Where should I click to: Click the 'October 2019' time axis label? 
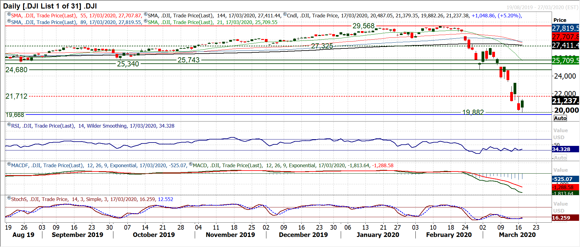(x=154, y=235)
